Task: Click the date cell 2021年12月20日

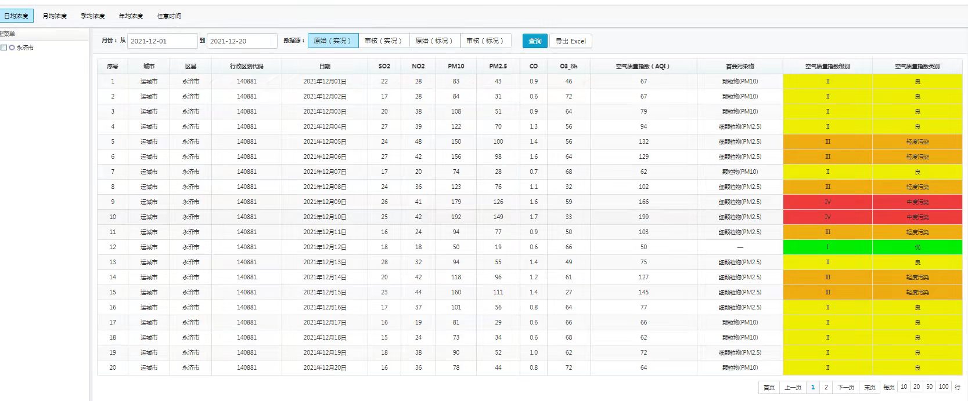Action: (325, 367)
